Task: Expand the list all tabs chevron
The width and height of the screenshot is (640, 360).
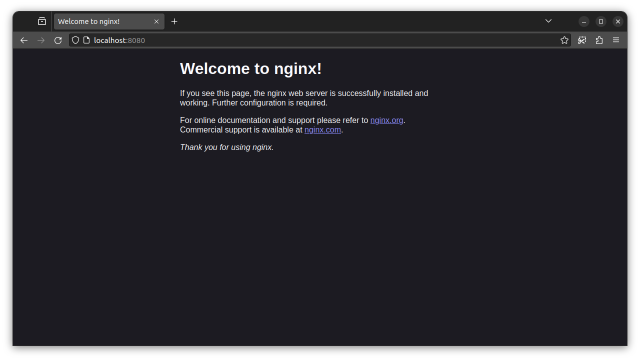Action: tap(548, 21)
